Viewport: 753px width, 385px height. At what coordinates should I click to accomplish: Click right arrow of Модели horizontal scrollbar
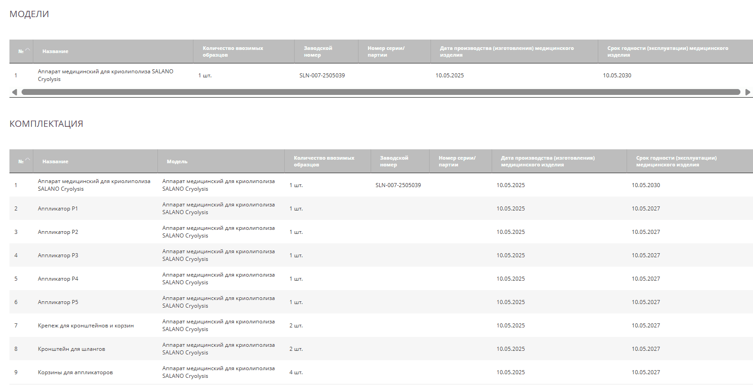pyautogui.click(x=748, y=92)
